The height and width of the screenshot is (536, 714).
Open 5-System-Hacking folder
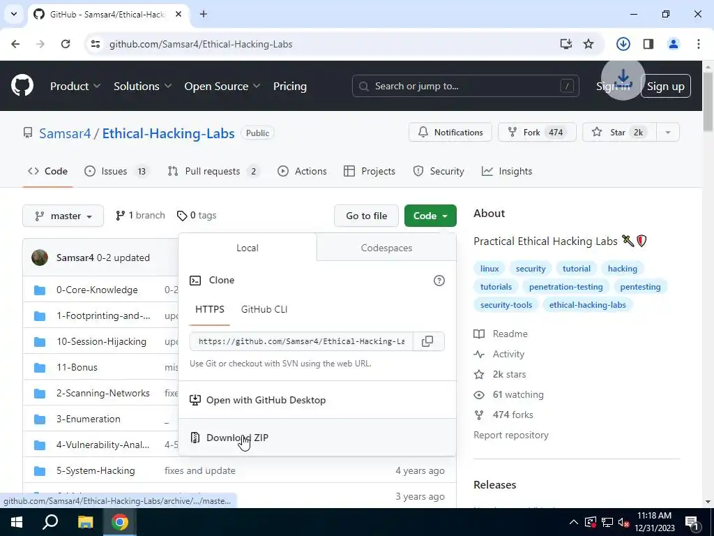(96, 470)
